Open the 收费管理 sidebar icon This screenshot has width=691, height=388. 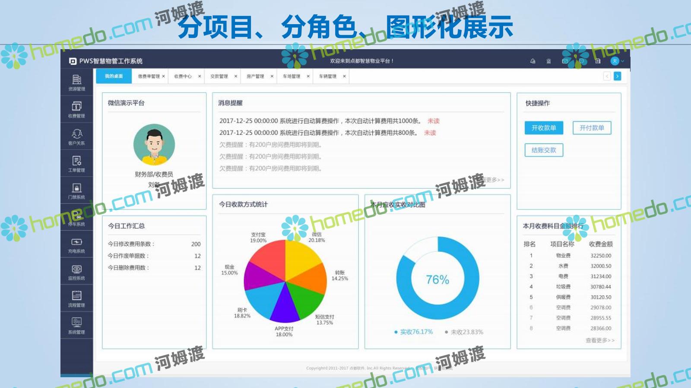pos(76,109)
